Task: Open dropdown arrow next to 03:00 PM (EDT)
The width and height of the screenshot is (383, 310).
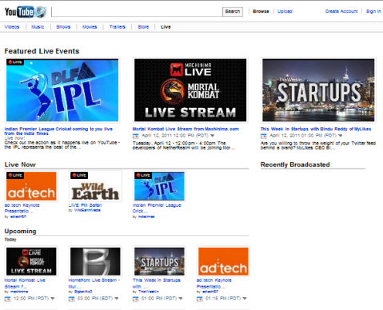Action: tap(117, 299)
